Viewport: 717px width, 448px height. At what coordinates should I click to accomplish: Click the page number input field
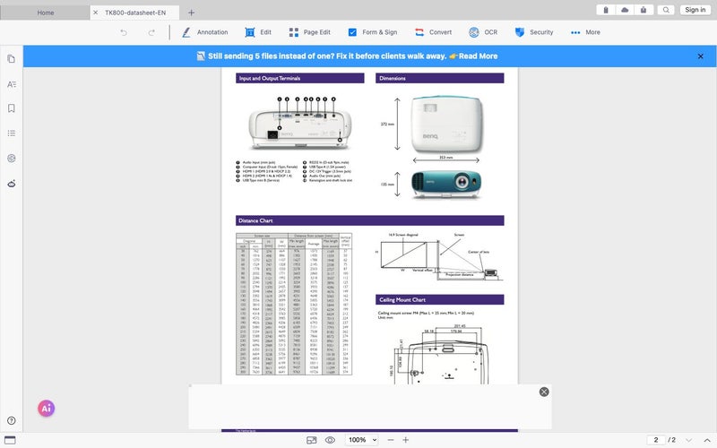tap(657, 440)
